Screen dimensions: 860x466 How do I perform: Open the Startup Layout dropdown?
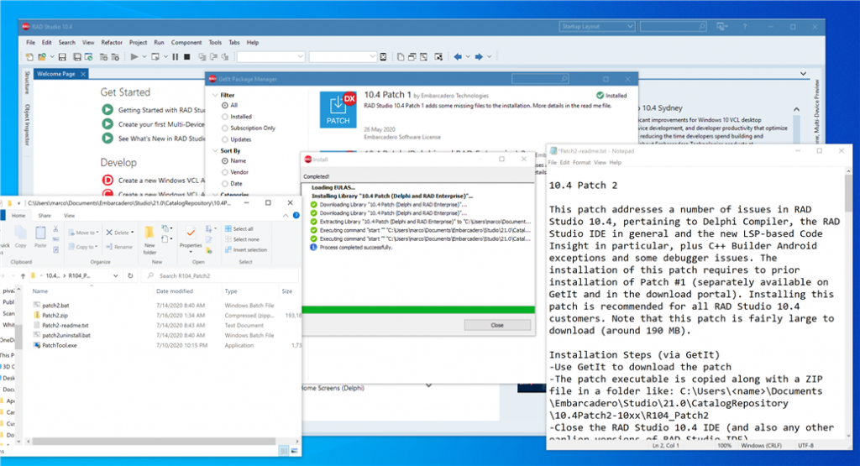(x=597, y=26)
